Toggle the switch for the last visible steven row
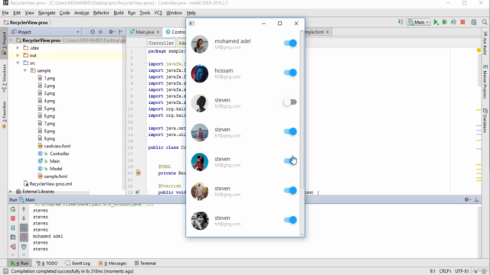Screen dimensions: 490x275 tap(290, 220)
